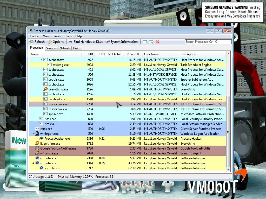Viewport: 266px width, 199px height.
Task: Click the find window and thread icon
Action: [x=151, y=42]
